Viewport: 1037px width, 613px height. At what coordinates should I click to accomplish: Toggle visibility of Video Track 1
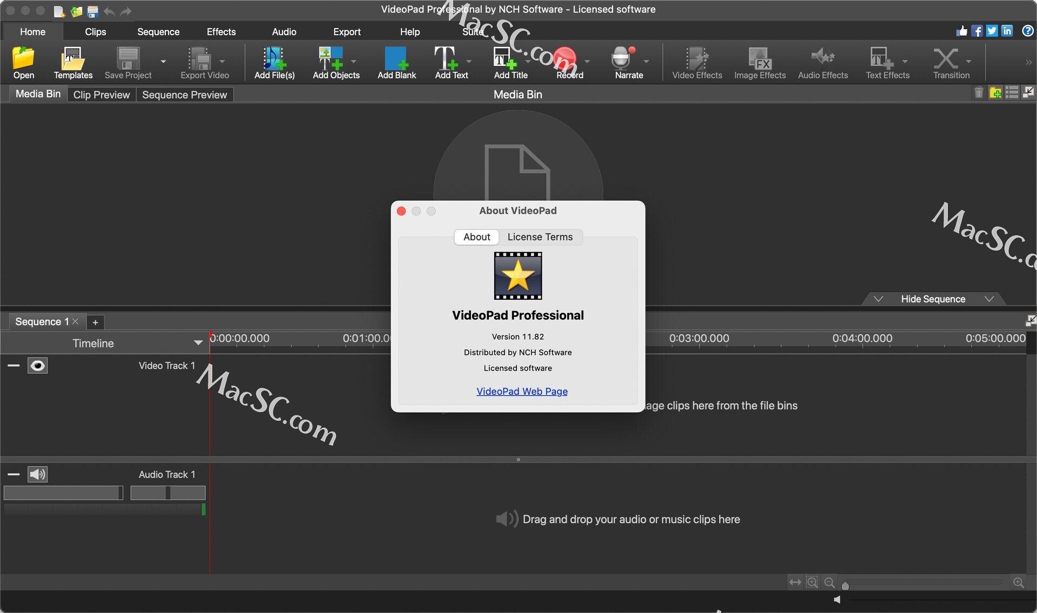pyautogui.click(x=38, y=365)
